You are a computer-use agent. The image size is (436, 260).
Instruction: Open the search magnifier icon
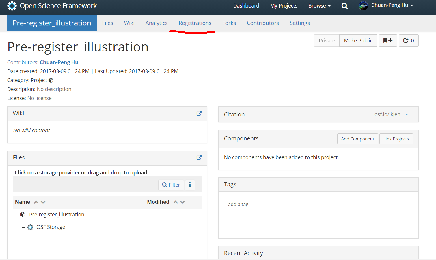344,6
